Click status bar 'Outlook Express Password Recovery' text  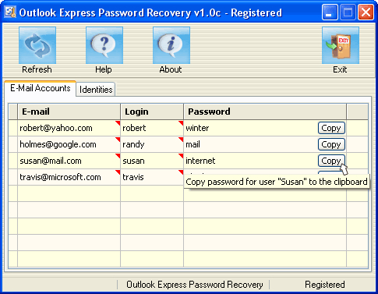[x=195, y=285]
